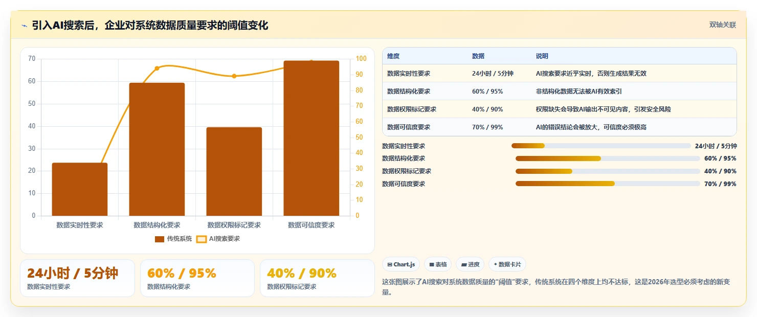Toggle the 传统系统 dataset in the chart legend

173,239
